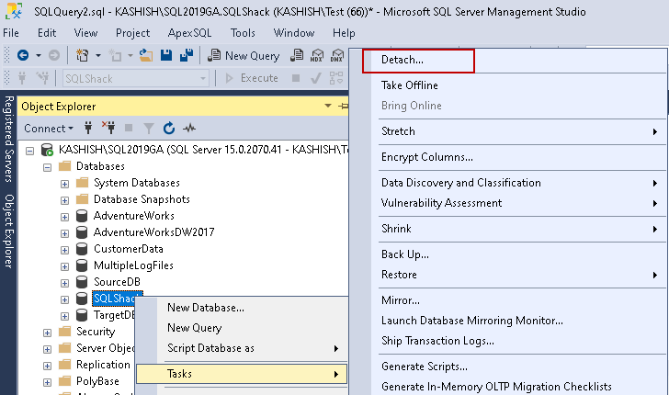
Task: Click the New Query toolbar button
Action: coord(244,55)
